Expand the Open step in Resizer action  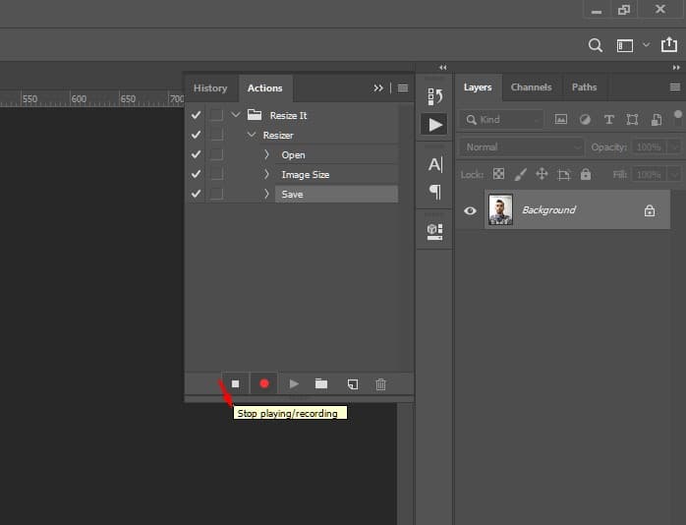266,154
